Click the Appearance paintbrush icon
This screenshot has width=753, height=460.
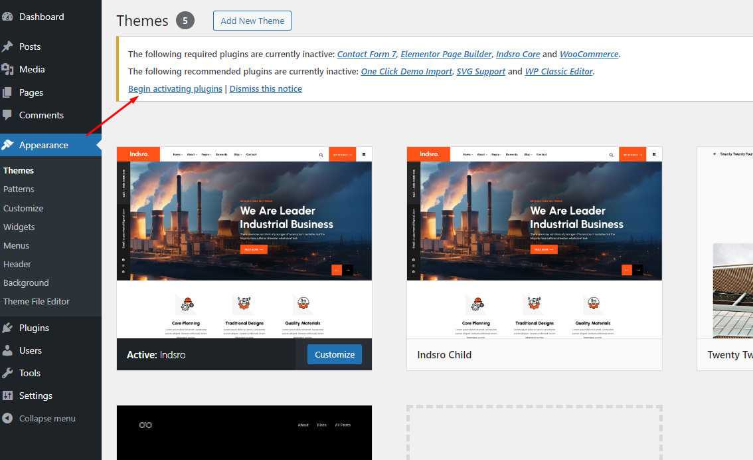(7, 145)
